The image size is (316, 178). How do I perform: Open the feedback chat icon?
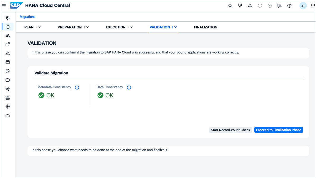pos(280,6)
